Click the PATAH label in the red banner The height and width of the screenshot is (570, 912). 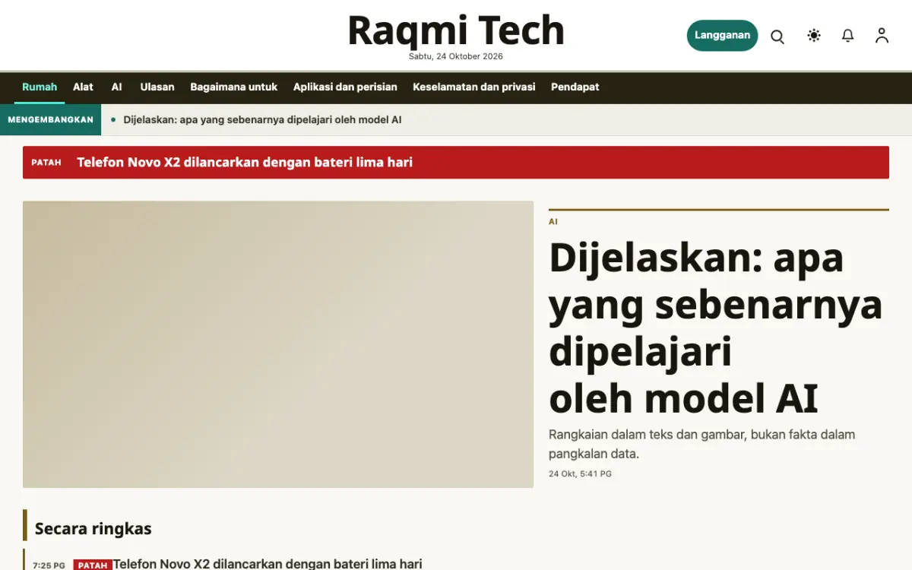click(46, 163)
